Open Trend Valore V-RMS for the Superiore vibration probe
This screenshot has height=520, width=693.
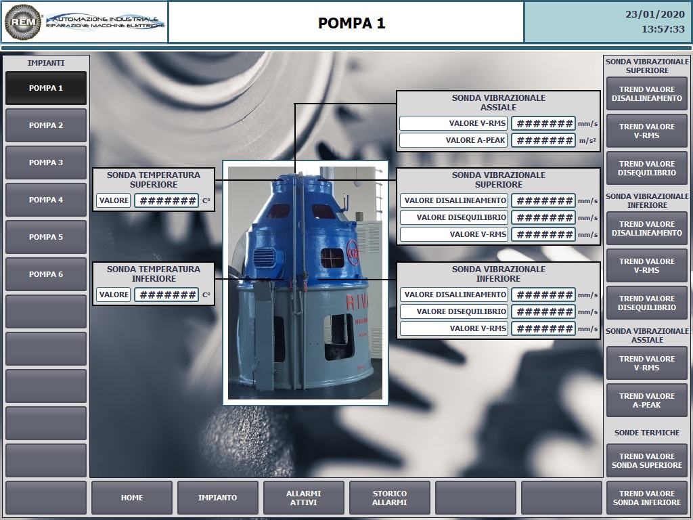[647, 131]
